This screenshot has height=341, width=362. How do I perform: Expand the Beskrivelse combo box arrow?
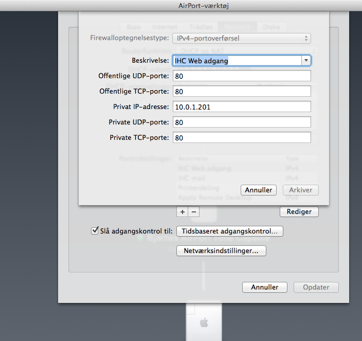pos(306,61)
